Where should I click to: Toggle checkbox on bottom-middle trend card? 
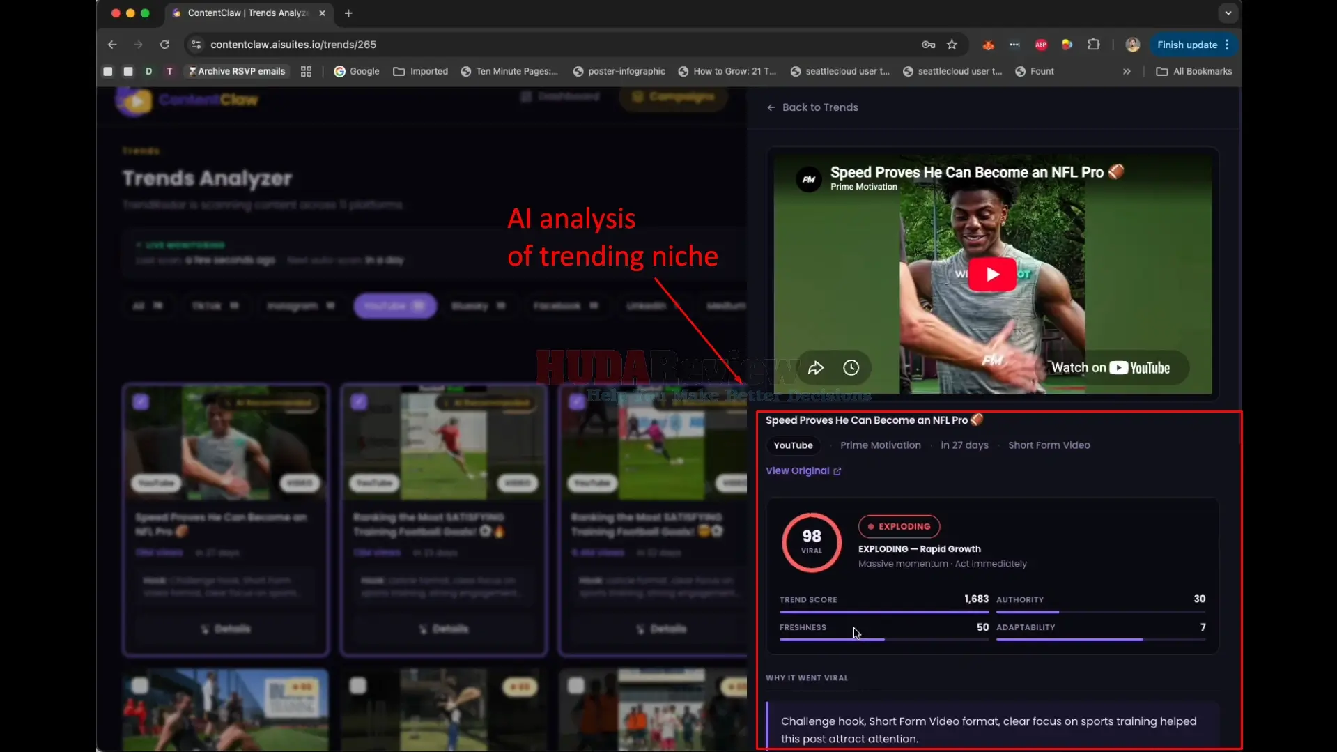(x=357, y=686)
